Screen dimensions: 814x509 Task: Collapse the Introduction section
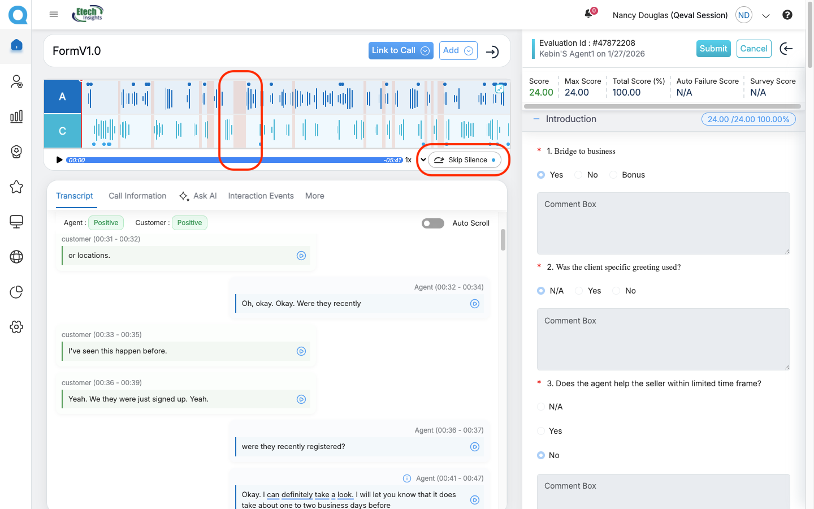[x=536, y=119]
